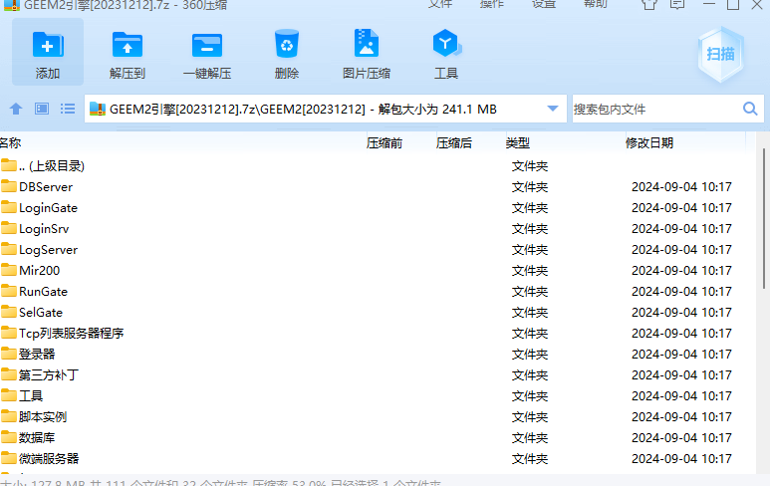Screen dimensions: 770x486
Task: Select the 工具 folder row
Action: [x=379, y=395]
